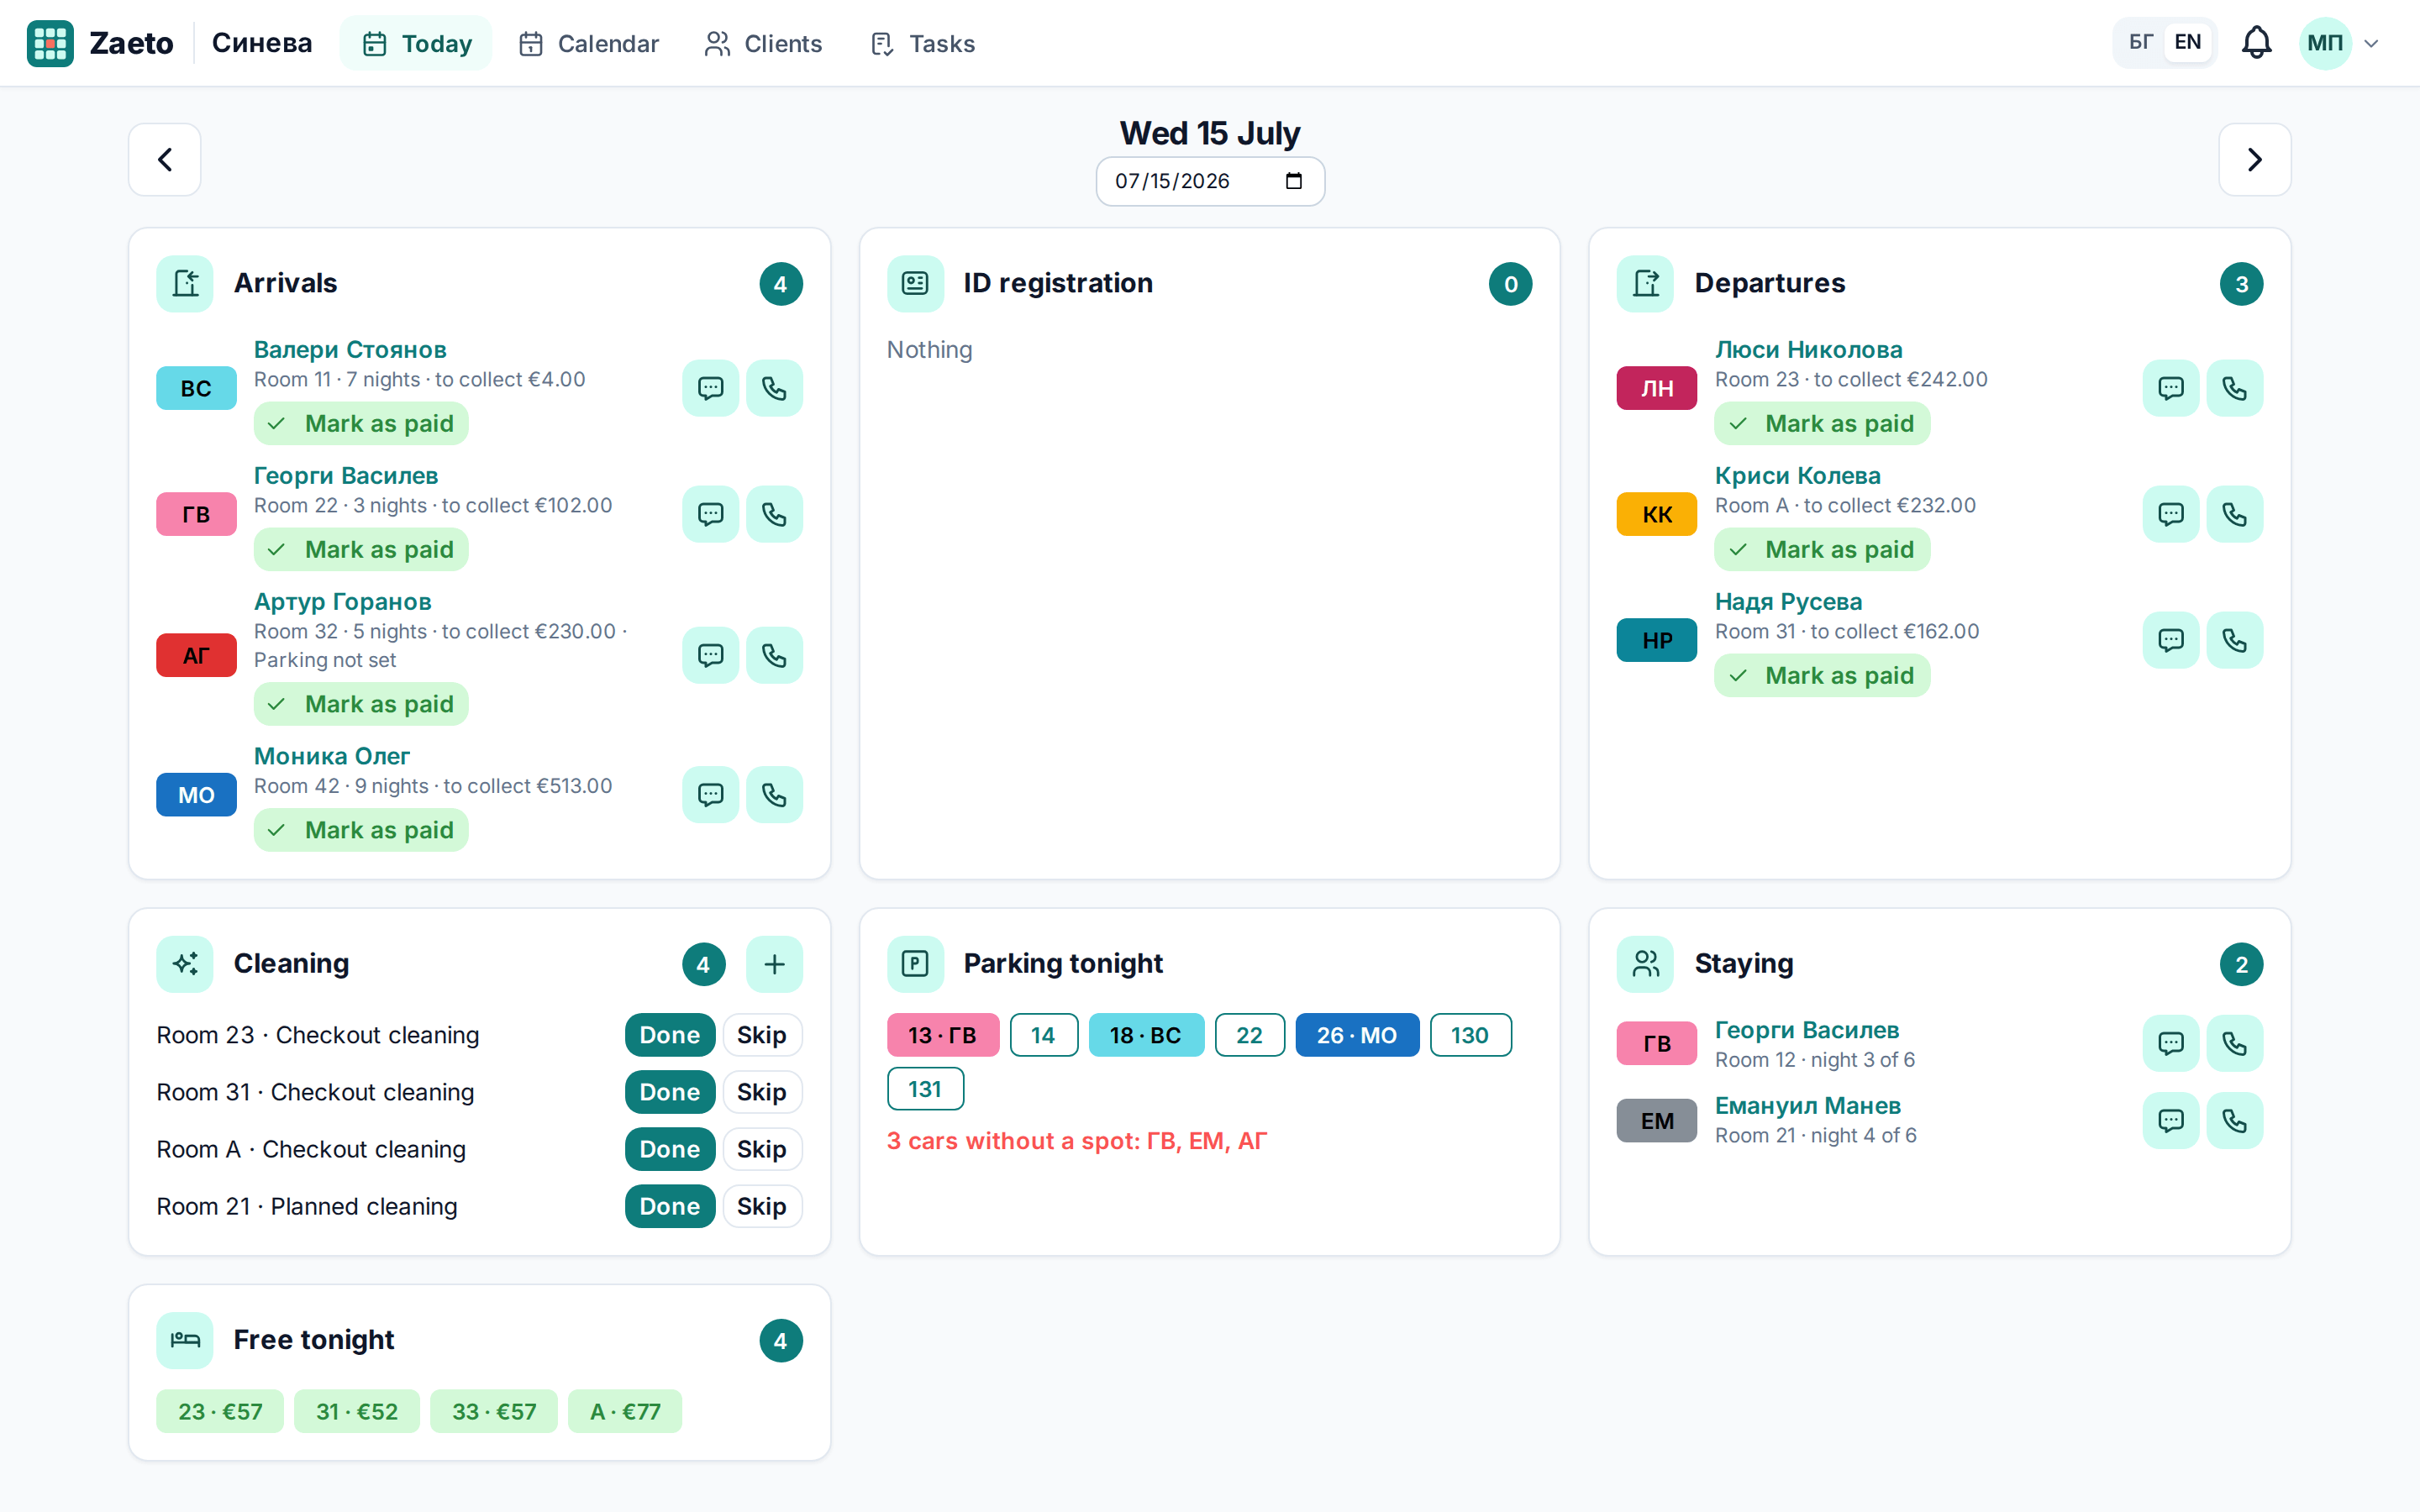Select parking spot 26 · МО
2420x1512 pixels.
coord(1357,1035)
